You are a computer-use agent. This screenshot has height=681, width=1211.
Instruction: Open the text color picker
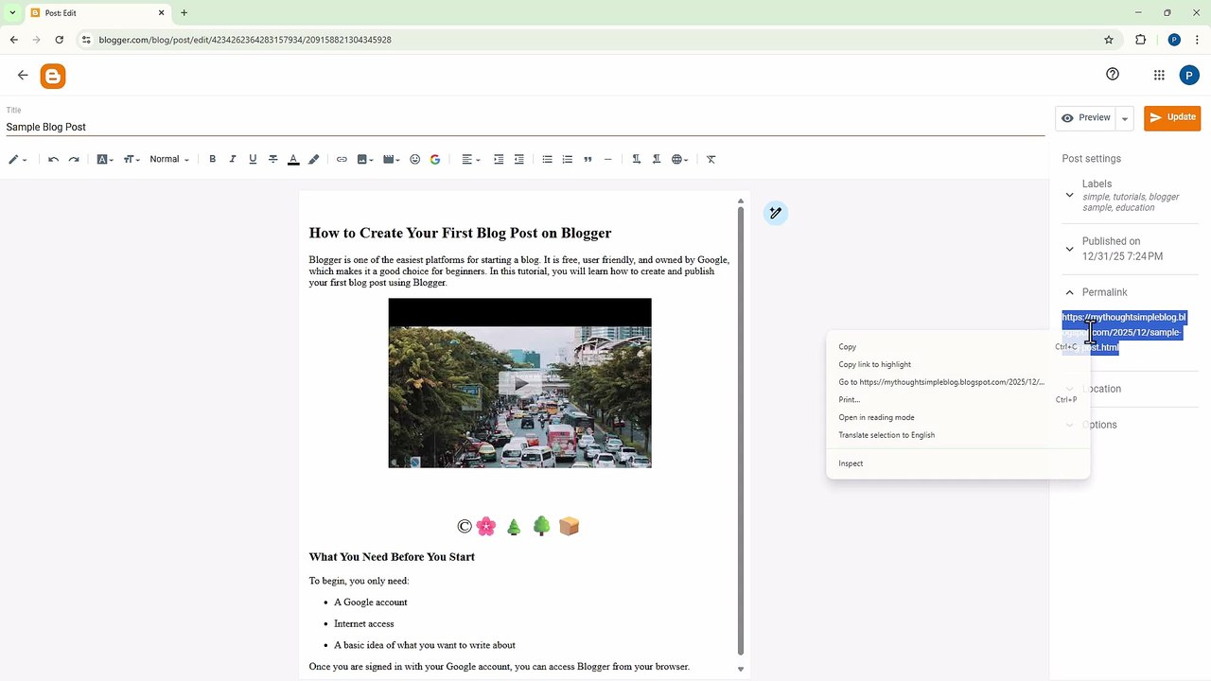[293, 159]
